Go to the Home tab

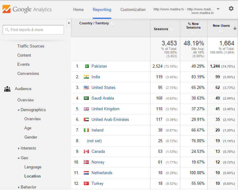pyautogui.click(x=78, y=9)
